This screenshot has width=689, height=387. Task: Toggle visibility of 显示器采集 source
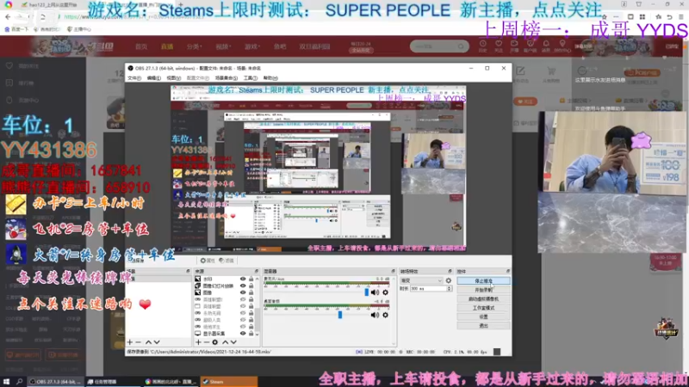(243, 334)
